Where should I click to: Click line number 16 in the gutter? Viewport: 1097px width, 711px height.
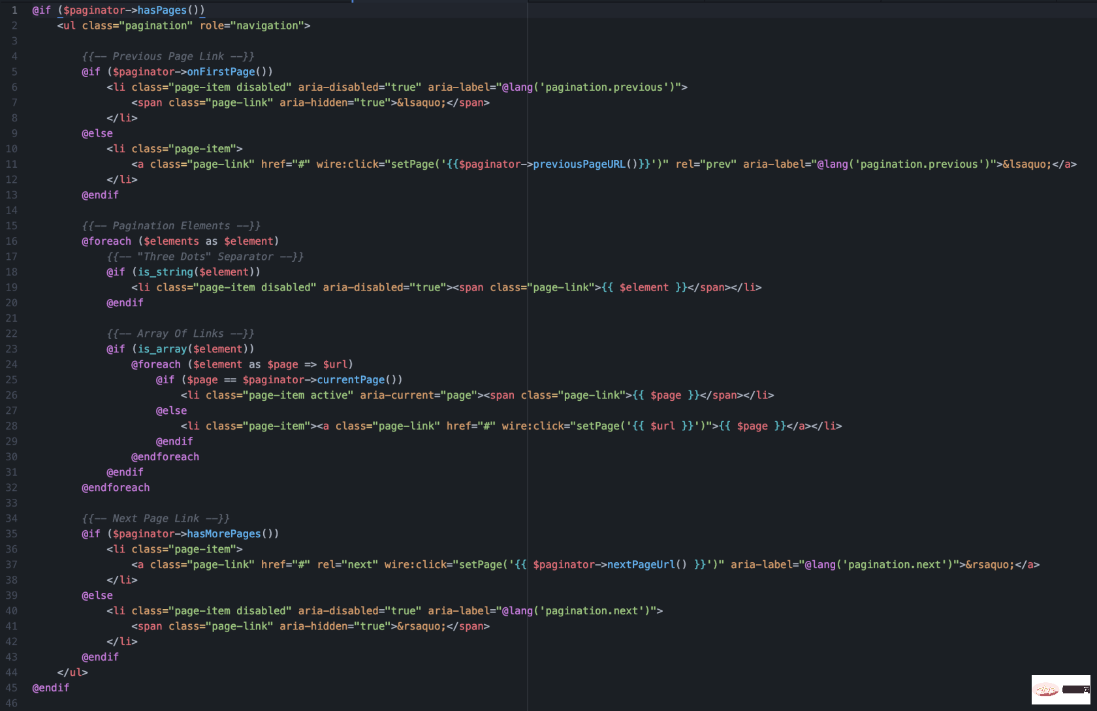click(x=12, y=242)
